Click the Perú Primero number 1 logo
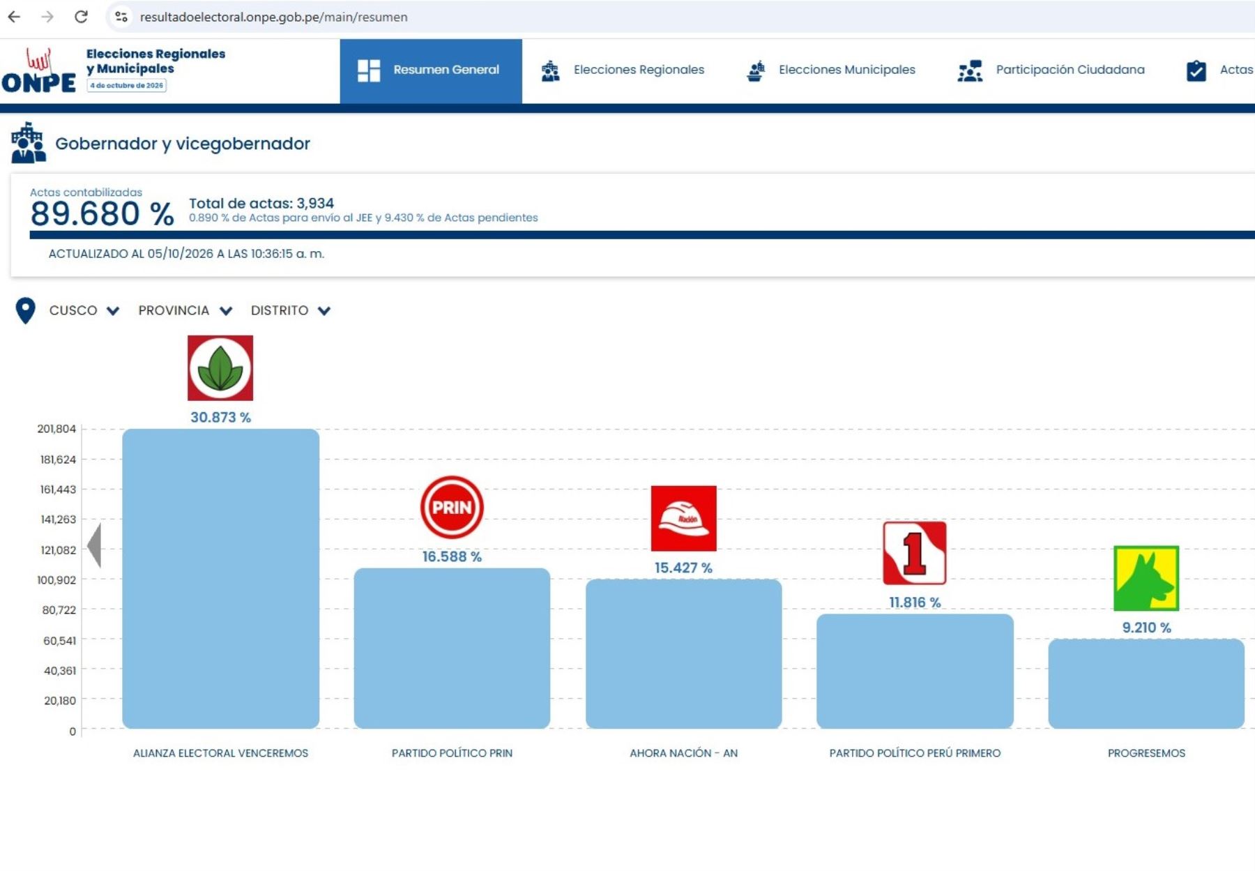Screen dimensions: 1255x871 click(x=915, y=553)
